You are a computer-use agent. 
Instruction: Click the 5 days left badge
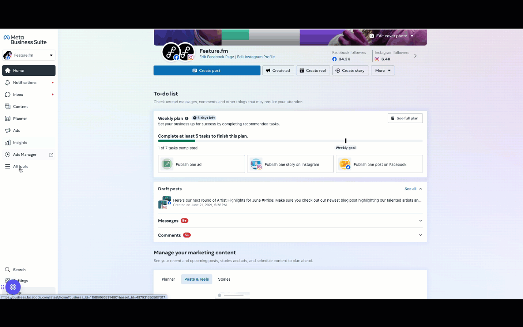coord(204,118)
